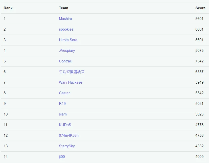209x163 pixels.
Task: Click the 074m4K53n team link
Action: 69,135
